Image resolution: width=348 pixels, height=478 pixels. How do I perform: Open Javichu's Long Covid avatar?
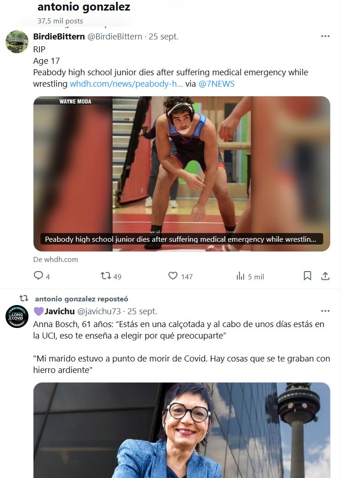[17, 317]
